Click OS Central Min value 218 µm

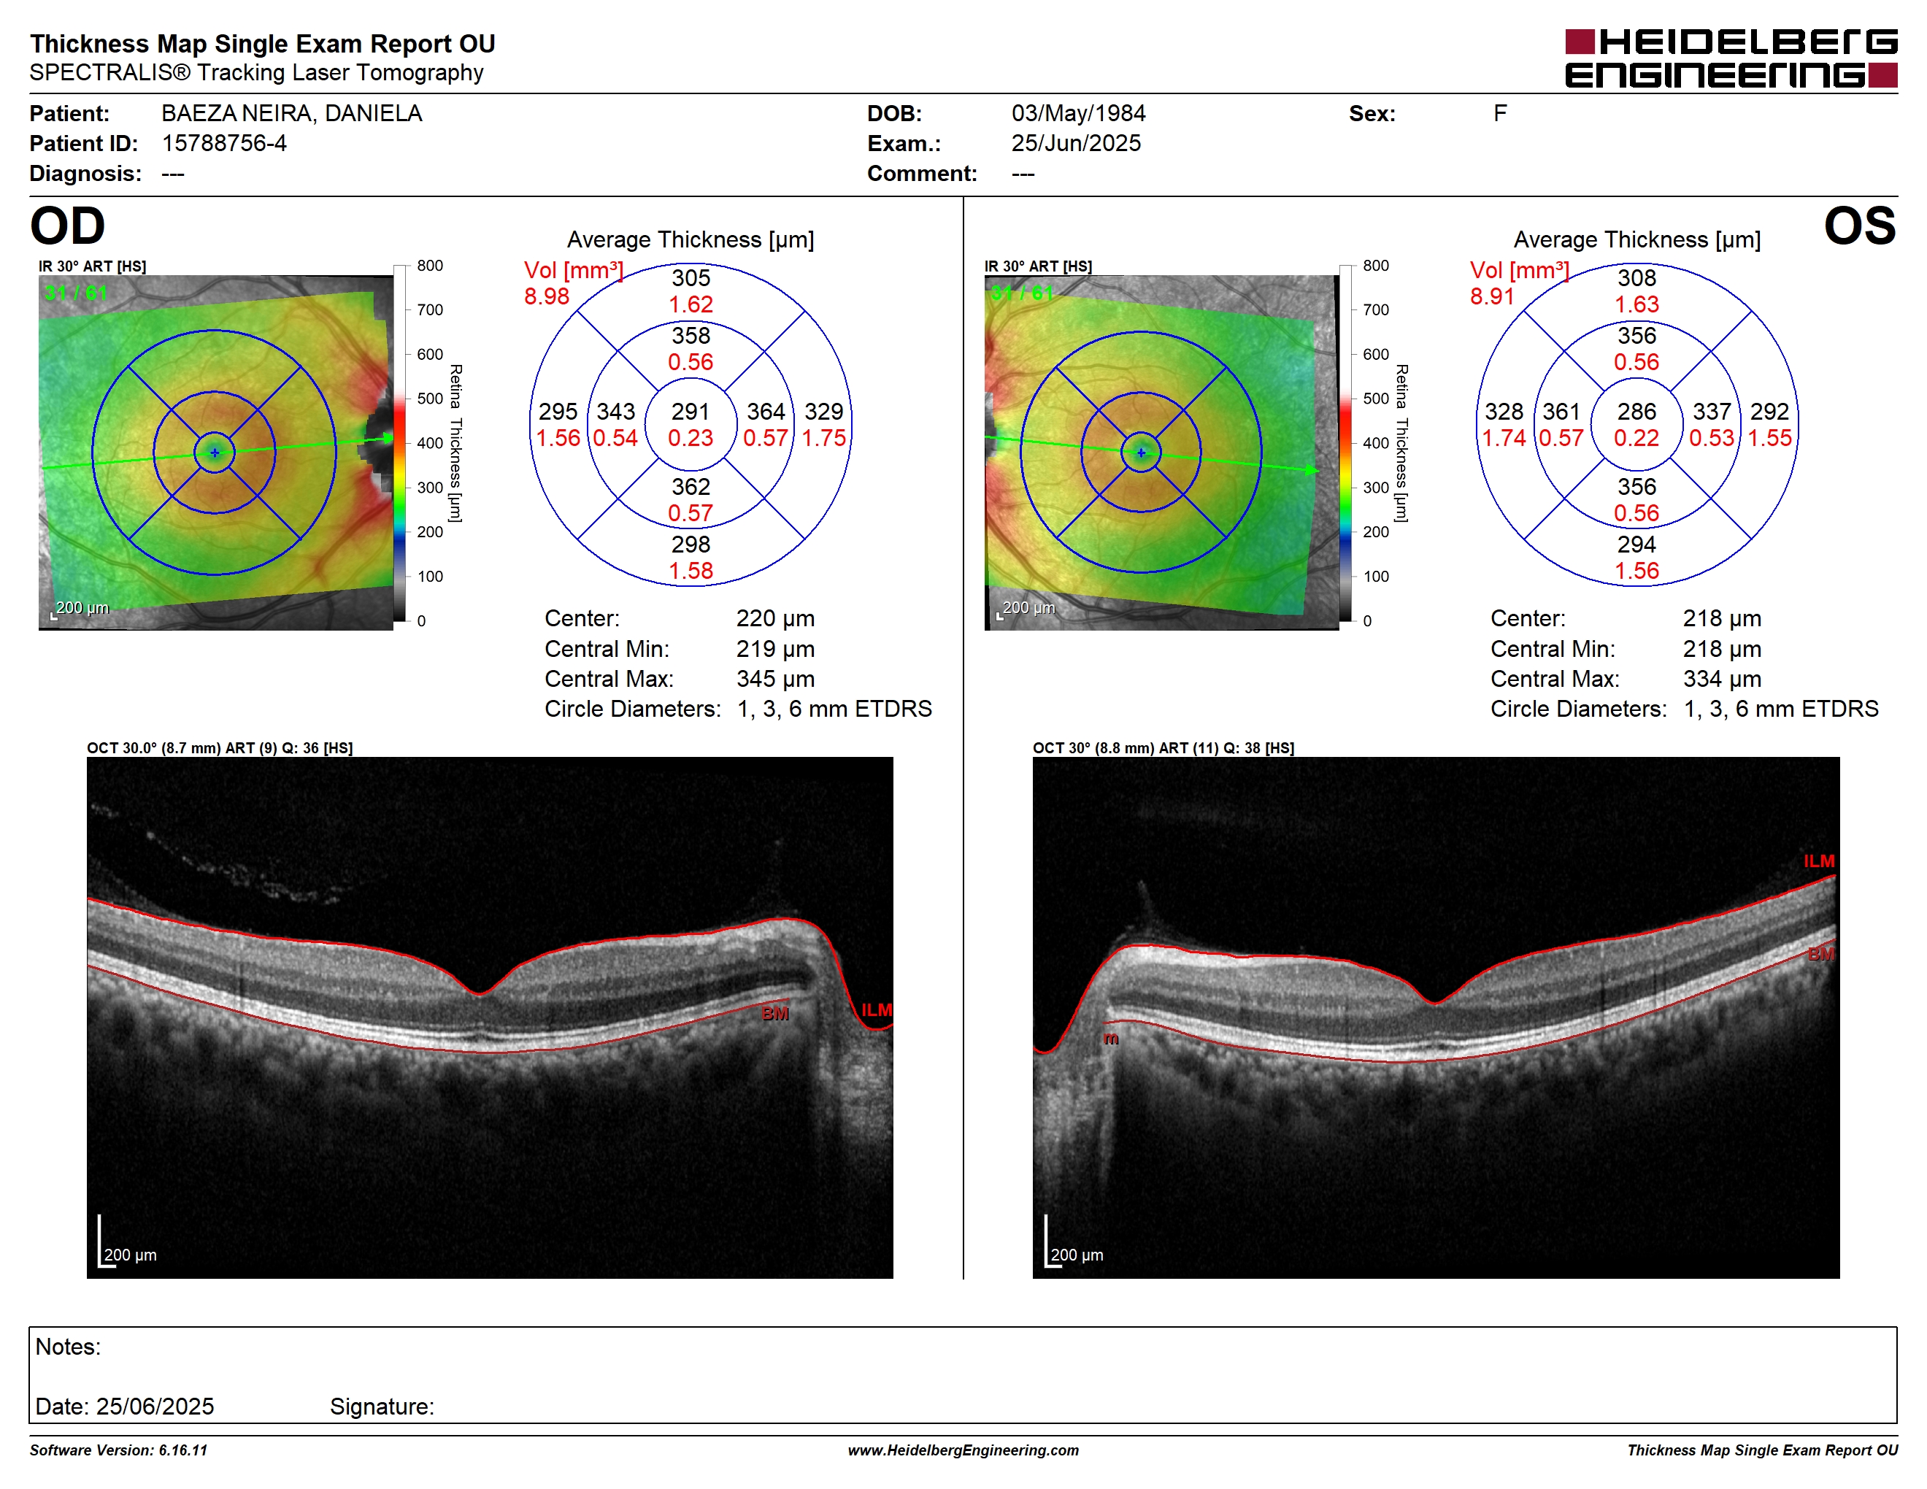[1723, 649]
